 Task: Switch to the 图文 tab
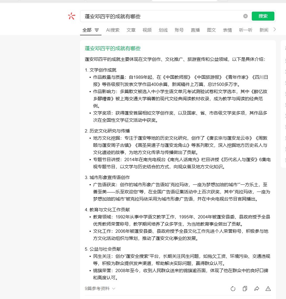211,30
